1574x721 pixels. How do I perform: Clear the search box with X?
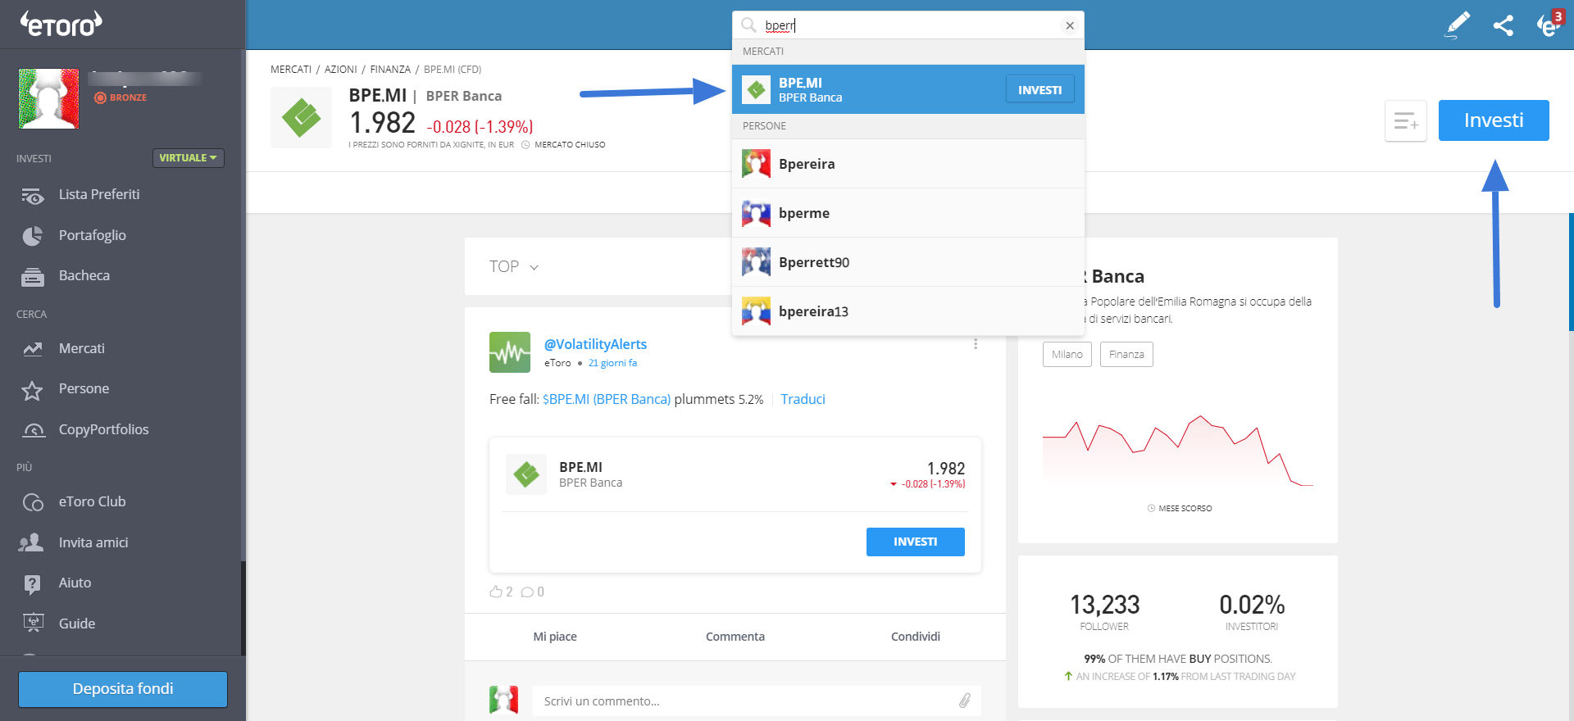(1070, 25)
